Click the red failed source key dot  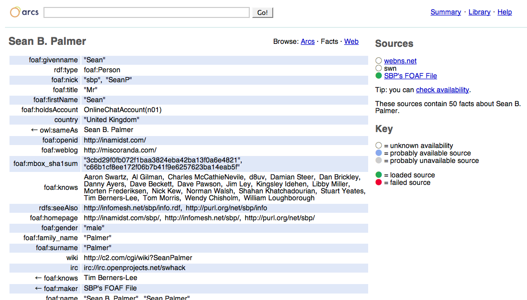tap(379, 182)
